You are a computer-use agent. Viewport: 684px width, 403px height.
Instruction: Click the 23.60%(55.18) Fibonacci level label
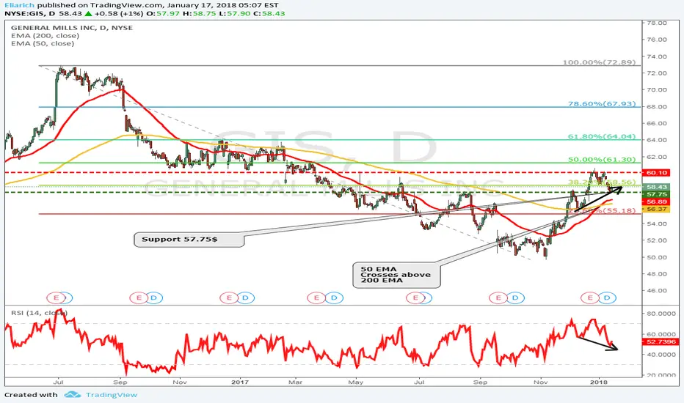(x=602, y=211)
